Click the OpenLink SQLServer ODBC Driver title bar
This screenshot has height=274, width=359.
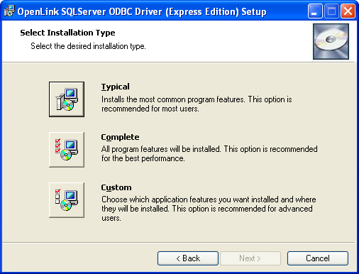coord(142,11)
